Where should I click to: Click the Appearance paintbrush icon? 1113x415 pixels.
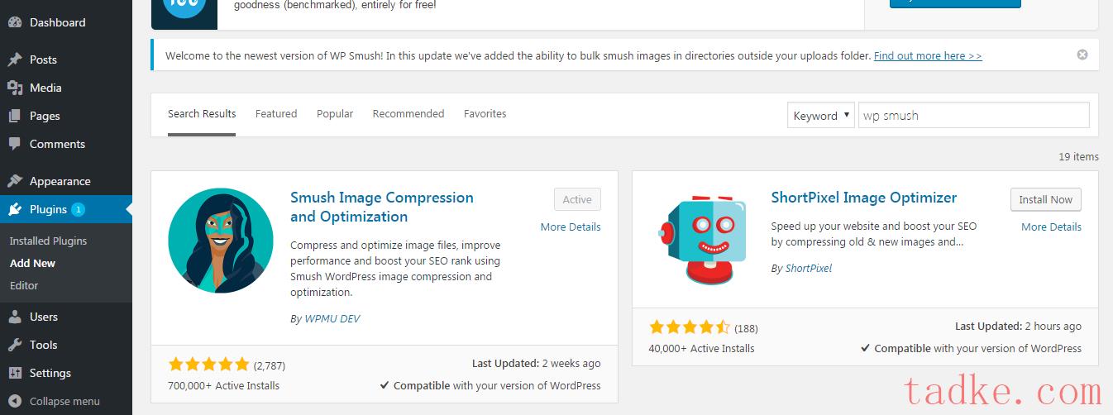(x=15, y=181)
